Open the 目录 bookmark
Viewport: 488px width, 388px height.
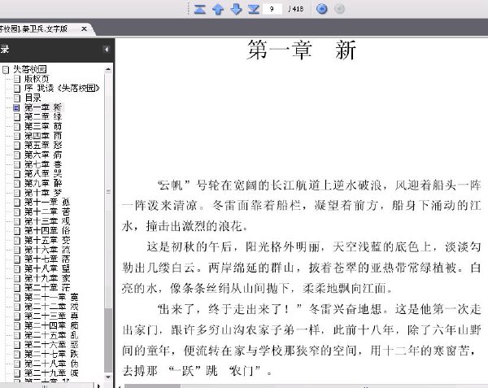(x=33, y=98)
